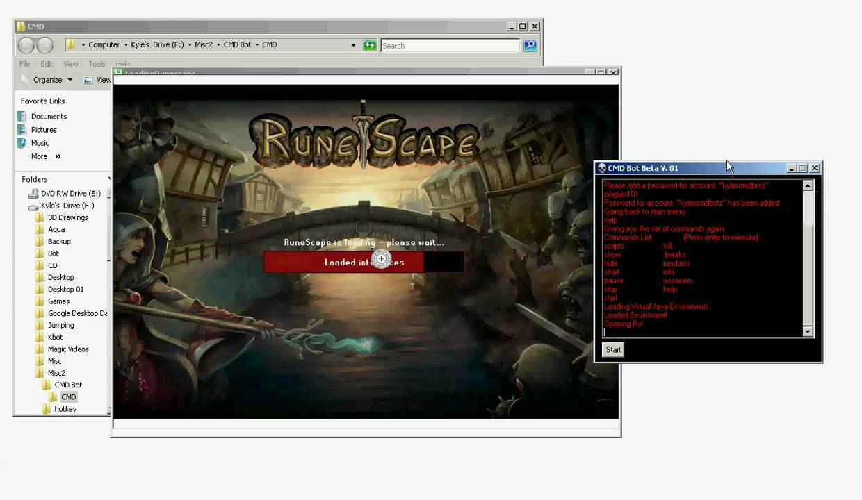Click 'Loaded Enviroment!' console line
The image size is (862, 500).
[635, 315]
